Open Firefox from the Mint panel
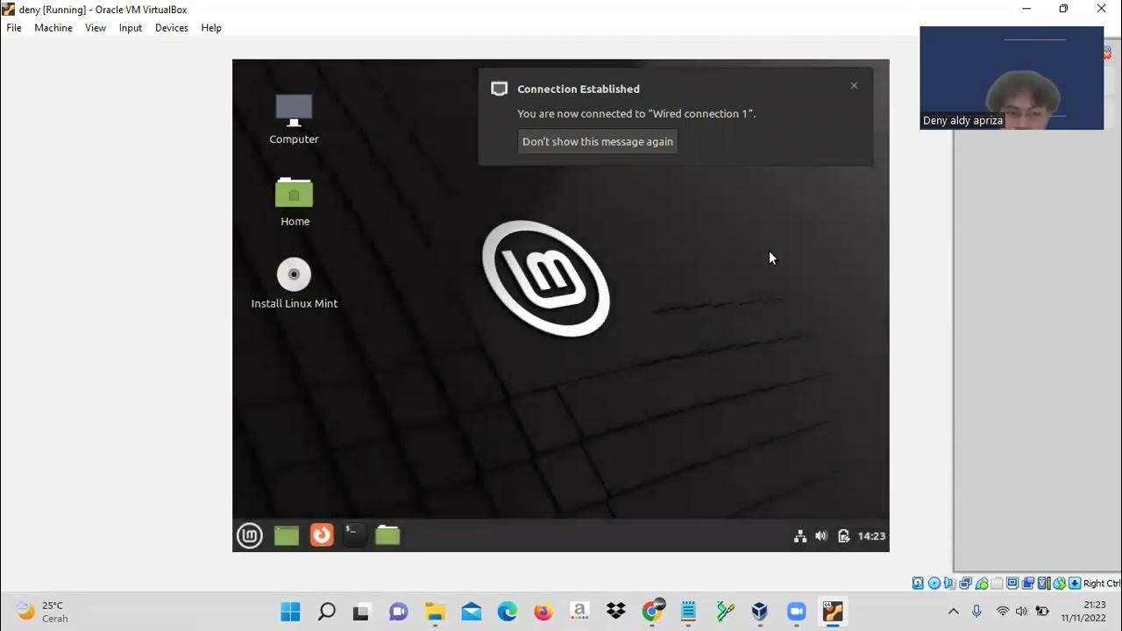 (x=322, y=535)
